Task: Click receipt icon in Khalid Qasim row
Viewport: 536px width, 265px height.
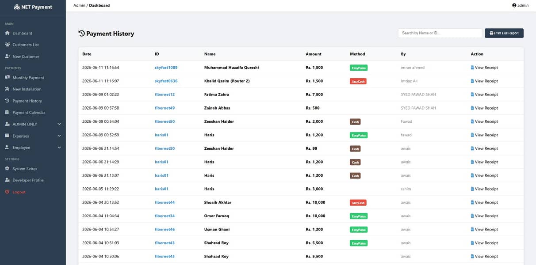Action: pos(472,81)
